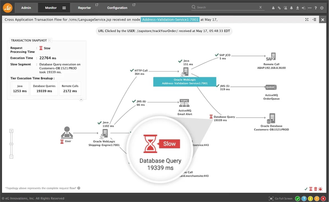
Task: Click Go Full Screen
Action: coord(281,198)
